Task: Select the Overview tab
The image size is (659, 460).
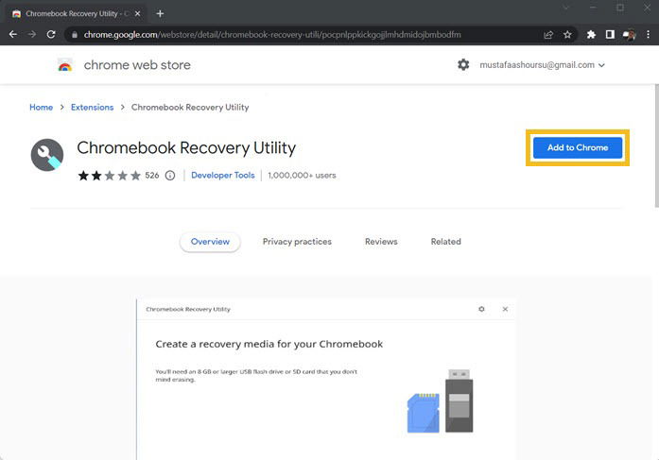Action: (x=210, y=242)
